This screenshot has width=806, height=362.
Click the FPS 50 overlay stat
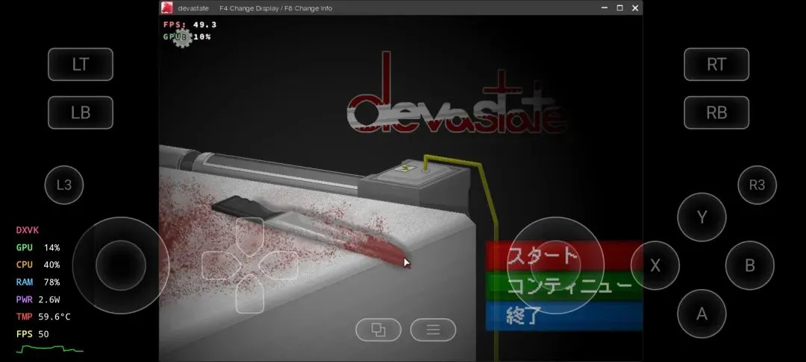tap(32, 334)
